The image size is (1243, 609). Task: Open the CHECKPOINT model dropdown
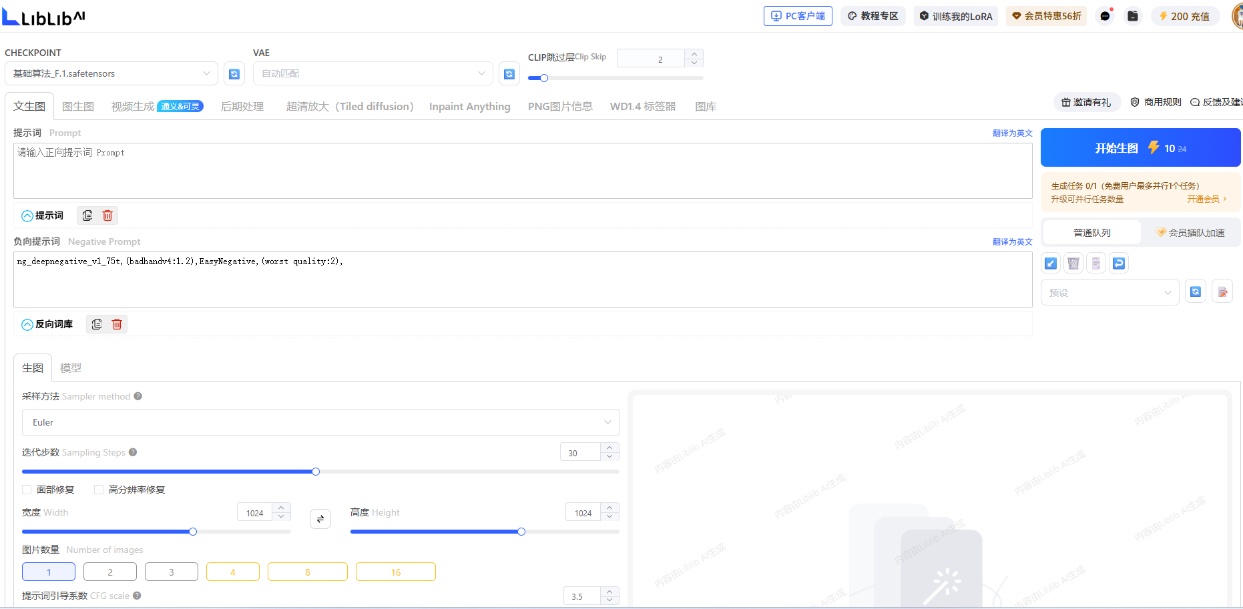click(111, 73)
